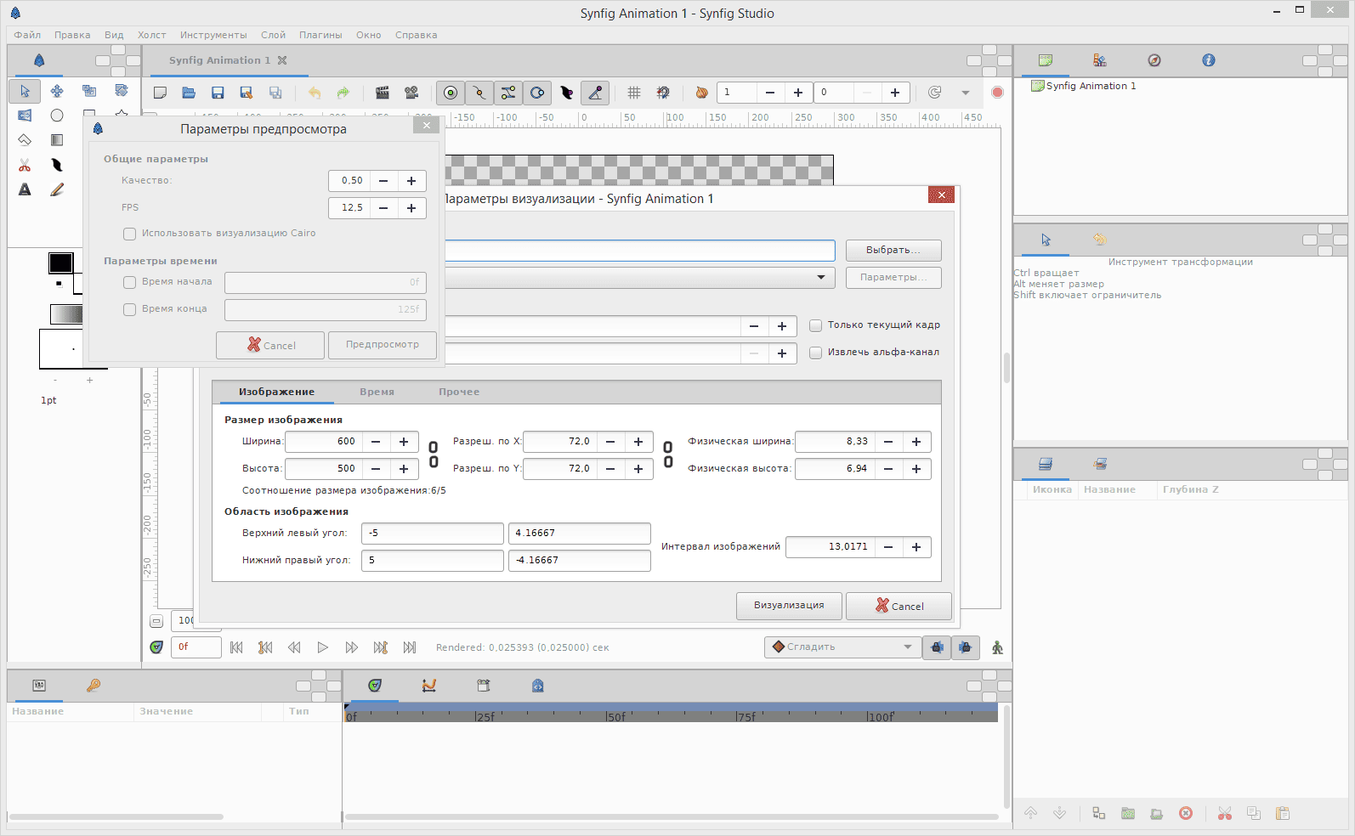
Task: Toggle onion skin icon
Action: point(701,93)
